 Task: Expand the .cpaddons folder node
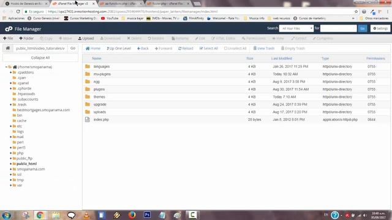(x=11, y=72)
